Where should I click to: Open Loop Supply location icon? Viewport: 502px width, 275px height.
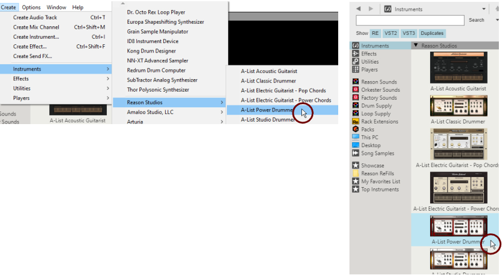pyautogui.click(x=355, y=113)
